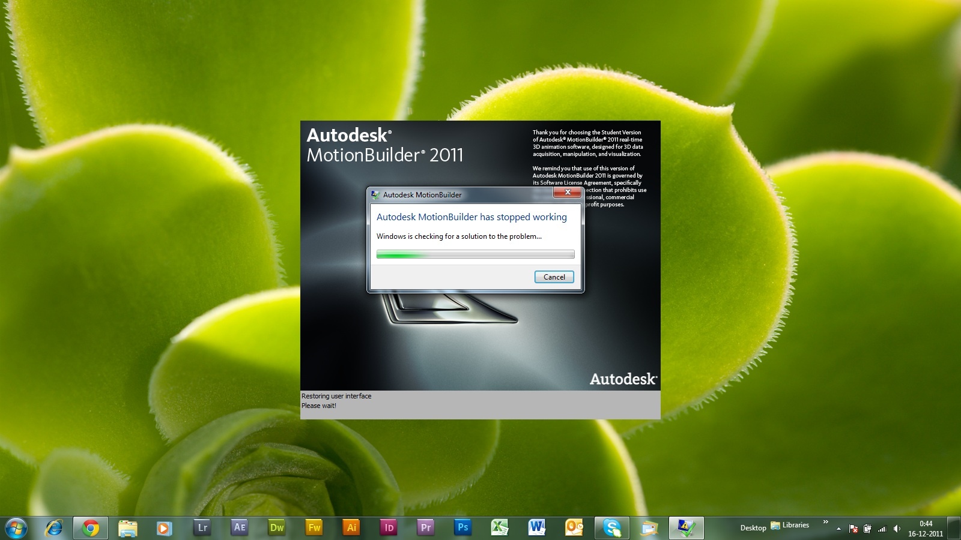Launch Adobe Photoshop from the taskbar
961x540 pixels.
[x=462, y=528]
